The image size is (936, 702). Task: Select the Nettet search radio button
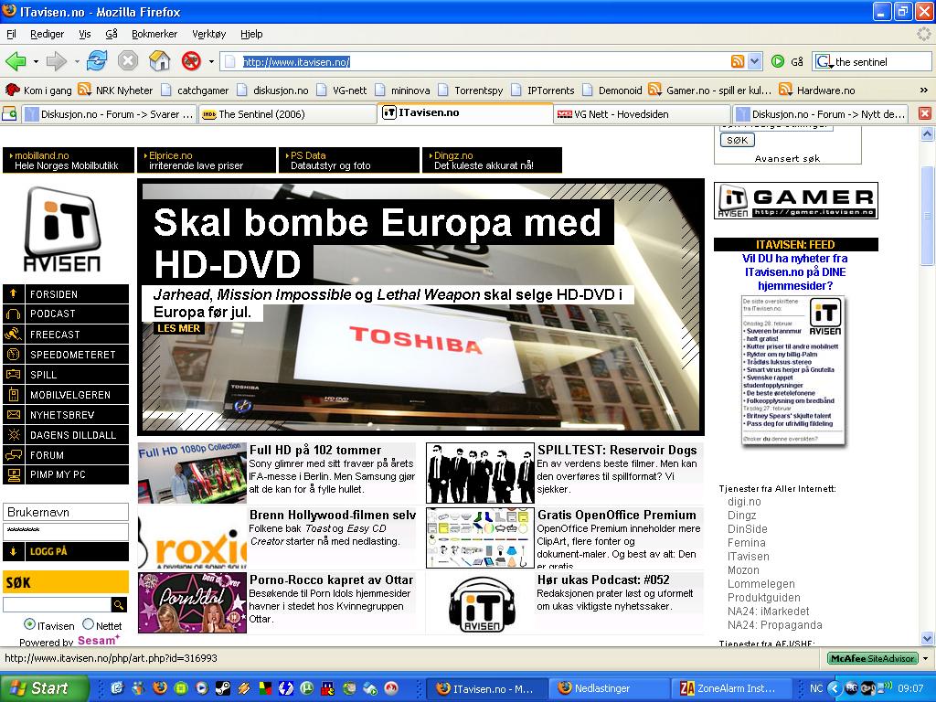click(x=89, y=624)
